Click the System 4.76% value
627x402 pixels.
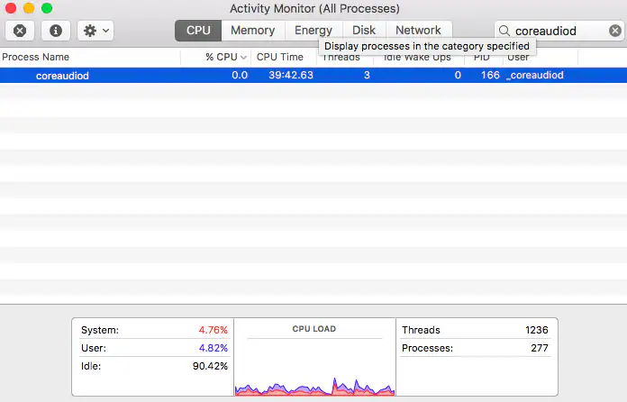(x=214, y=330)
